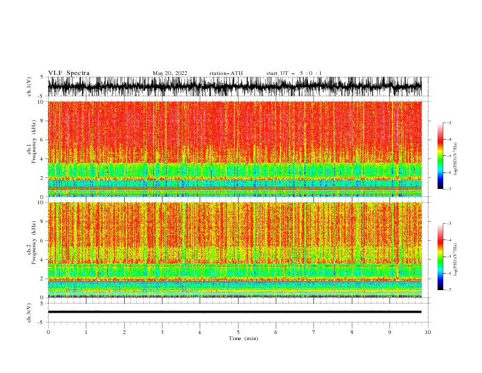Image resolution: width=482 pixels, height=373 pixels.
Task: Click the '10' kHz tick of ch.1 spectrogram
Action: [x=40, y=102]
